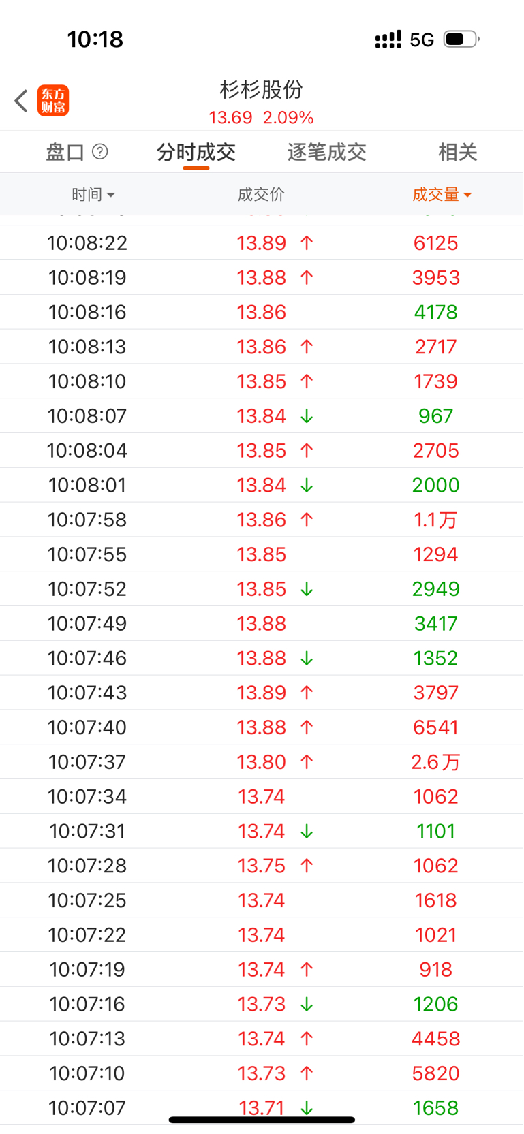Select the 10:07:58 trade row with 1.1万
Image resolution: width=524 pixels, height=1134 pixels.
[x=262, y=520]
